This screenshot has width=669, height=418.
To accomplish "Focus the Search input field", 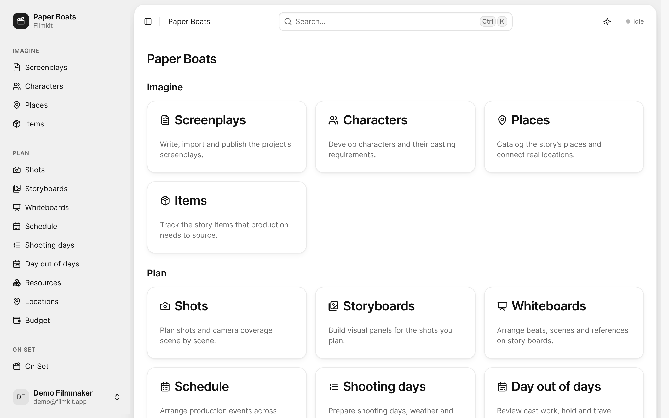I will pos(395,21).
